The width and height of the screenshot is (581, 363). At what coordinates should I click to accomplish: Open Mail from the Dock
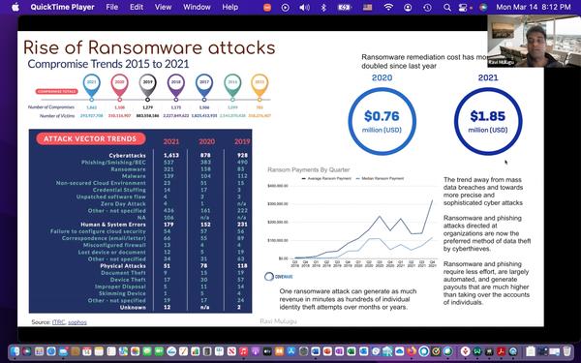coord(63,351)
